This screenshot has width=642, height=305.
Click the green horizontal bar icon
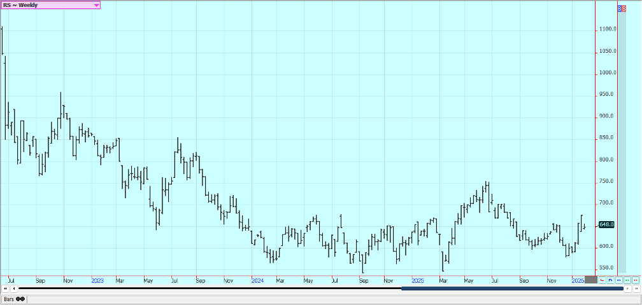627,280
